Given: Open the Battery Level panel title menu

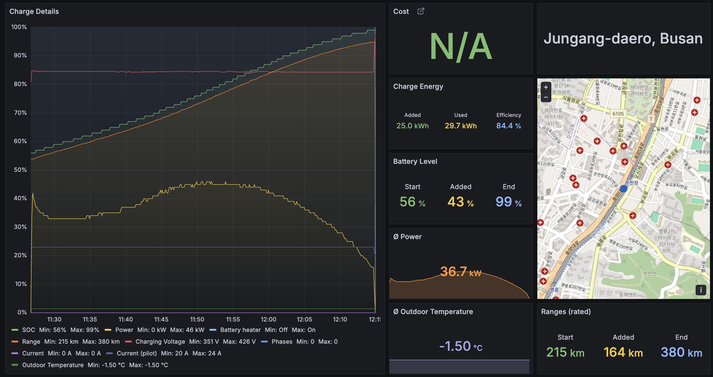Looking at the screenshot, I should coord(415,161).
